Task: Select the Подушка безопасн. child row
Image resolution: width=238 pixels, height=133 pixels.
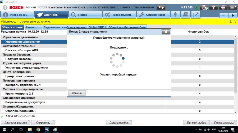Action: click(x=117, y=59)
